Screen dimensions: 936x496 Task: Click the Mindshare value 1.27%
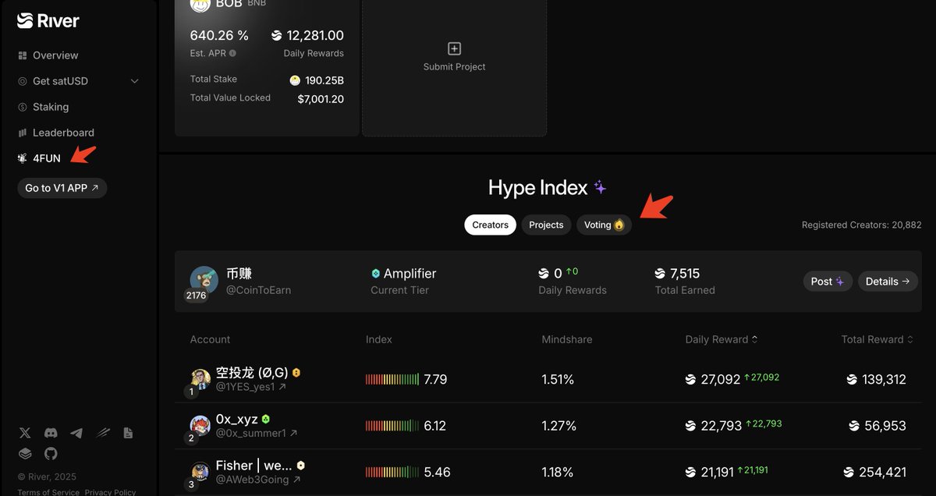click(559, 426)
